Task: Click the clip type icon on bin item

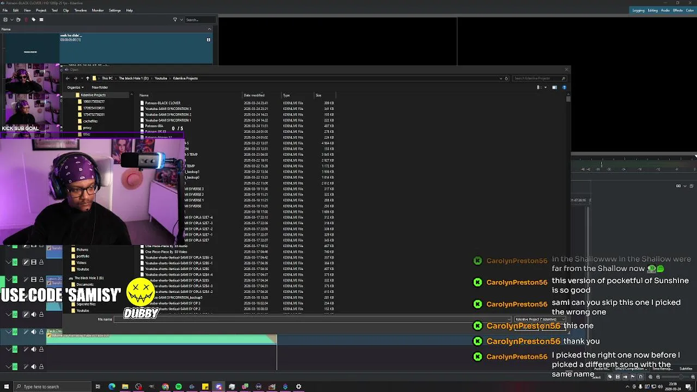Action: pyautogui.click(x=208, y=40)
